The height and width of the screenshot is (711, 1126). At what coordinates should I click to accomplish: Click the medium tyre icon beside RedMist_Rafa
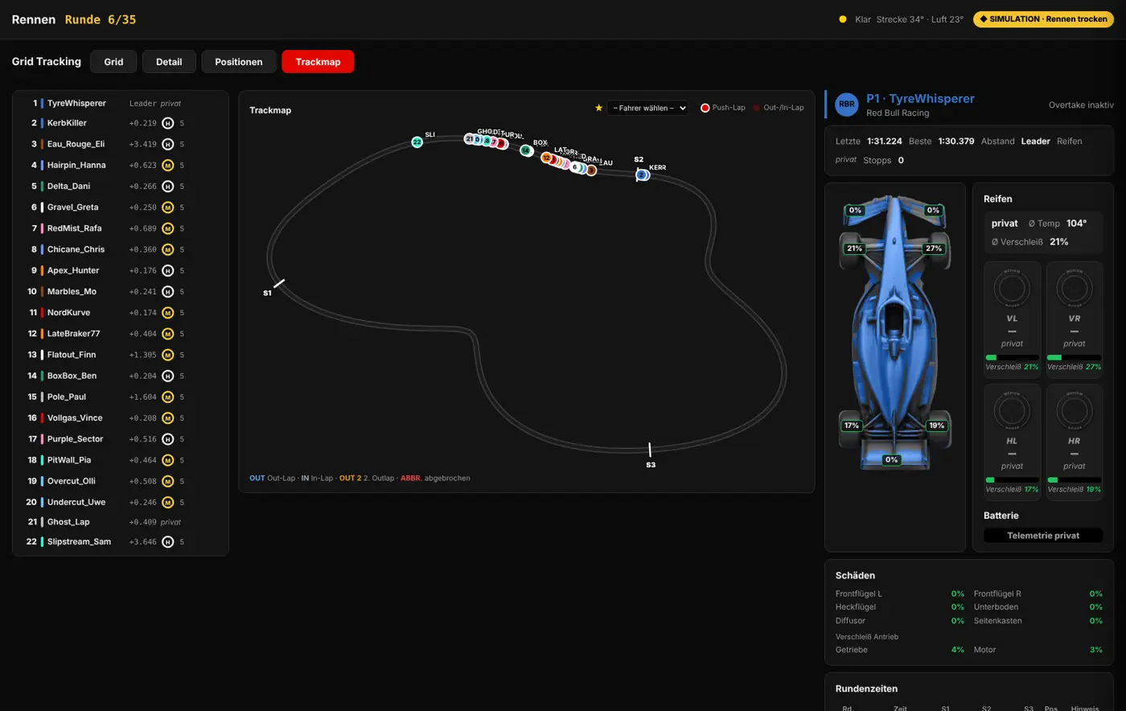pyautogui.click(x=168, y=228)
